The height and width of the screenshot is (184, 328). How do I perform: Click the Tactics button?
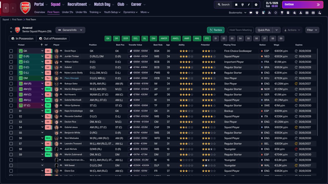point(216,30)
